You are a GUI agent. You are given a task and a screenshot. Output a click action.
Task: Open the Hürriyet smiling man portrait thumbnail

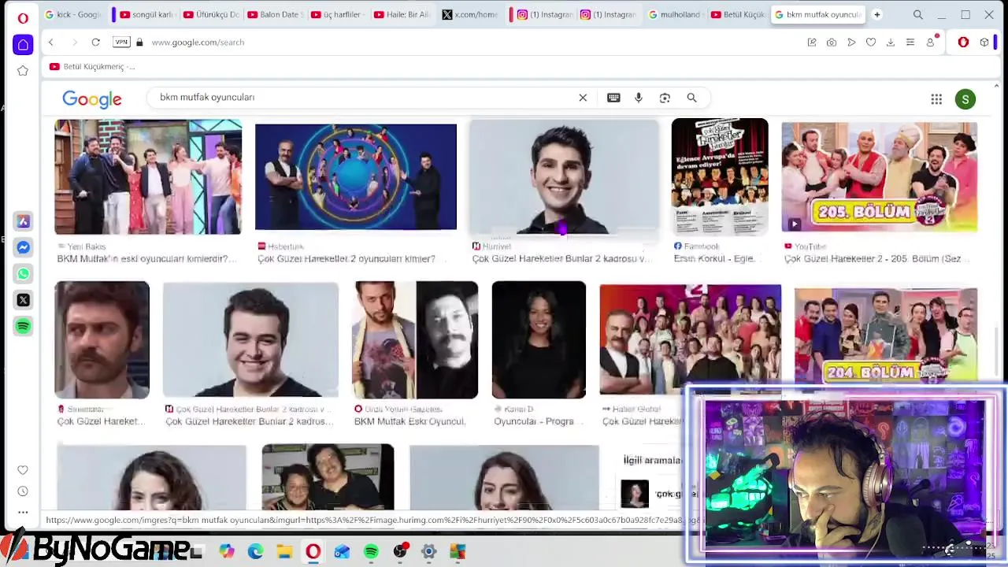pyautogui.click(x=565, y=176)
